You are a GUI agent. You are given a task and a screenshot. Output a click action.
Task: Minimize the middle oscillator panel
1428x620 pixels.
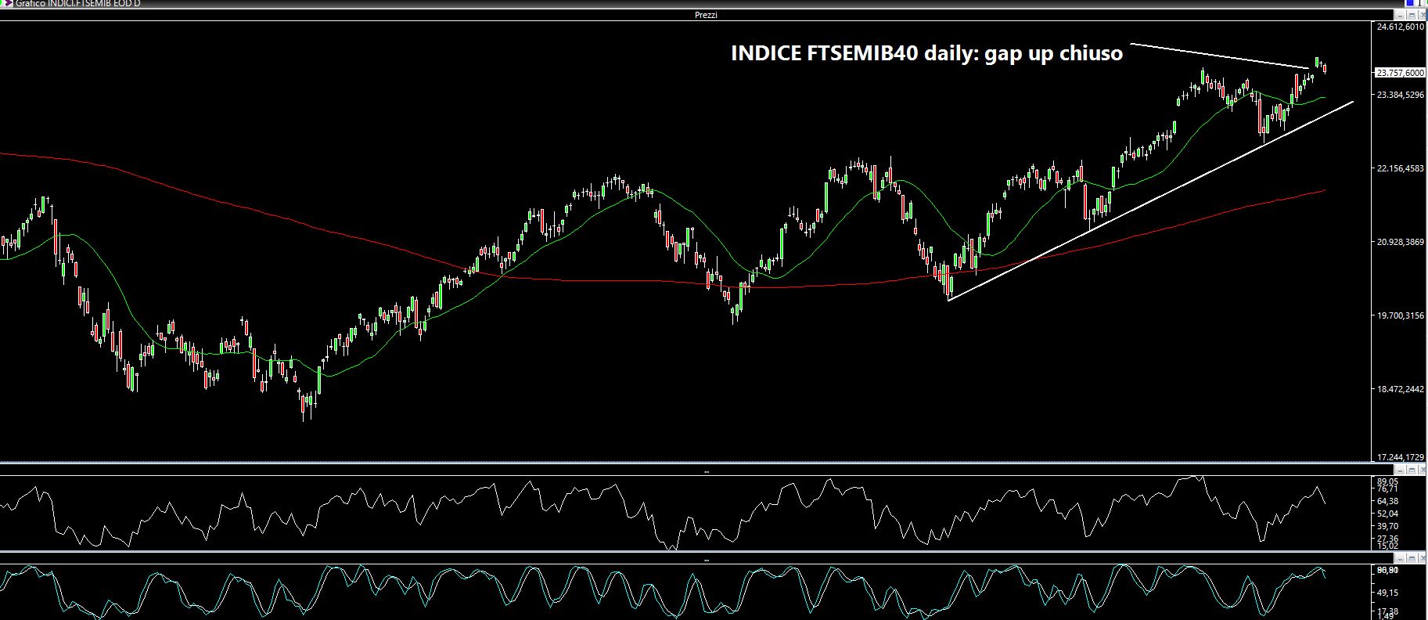pos(1400,470)
